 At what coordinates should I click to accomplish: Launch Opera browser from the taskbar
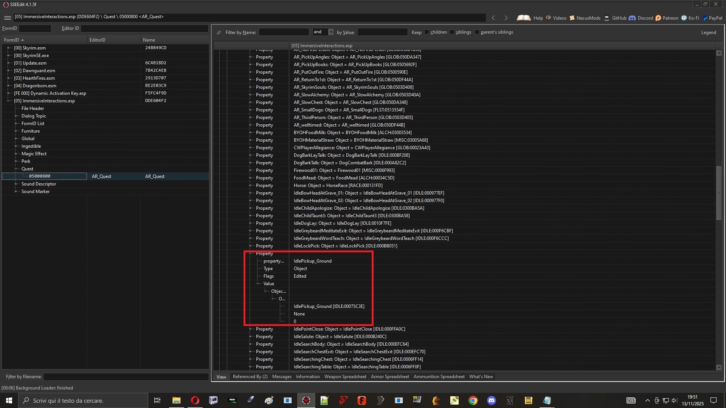pos(195,400)
